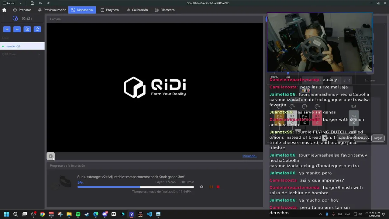Edit the device with the pencil button
Image resolution: width=389 pixels, height=219 pixels.
click(x=27, y=29)
